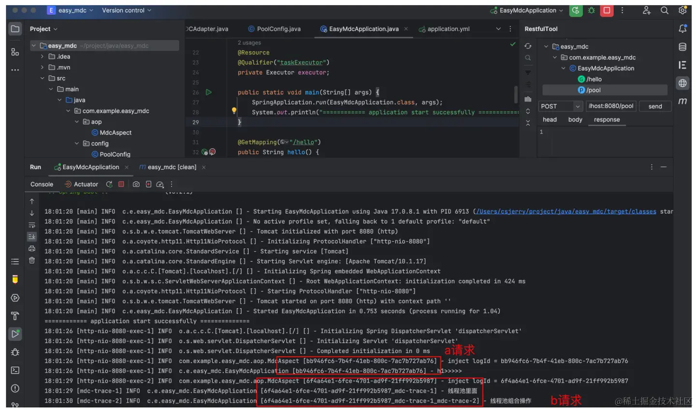This screenshot has width=696, height=410.
Task: Open the easy_mdc project switcher
Action: pyautogui.click(x=70, y=10)
